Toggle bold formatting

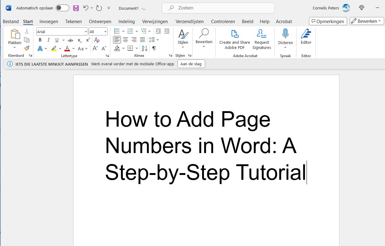(40, 40)
